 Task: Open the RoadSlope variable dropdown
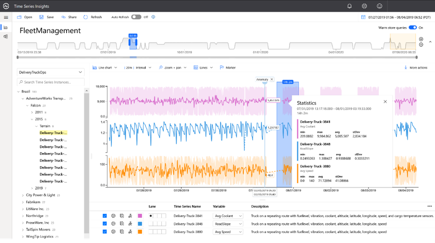point(228,223)
